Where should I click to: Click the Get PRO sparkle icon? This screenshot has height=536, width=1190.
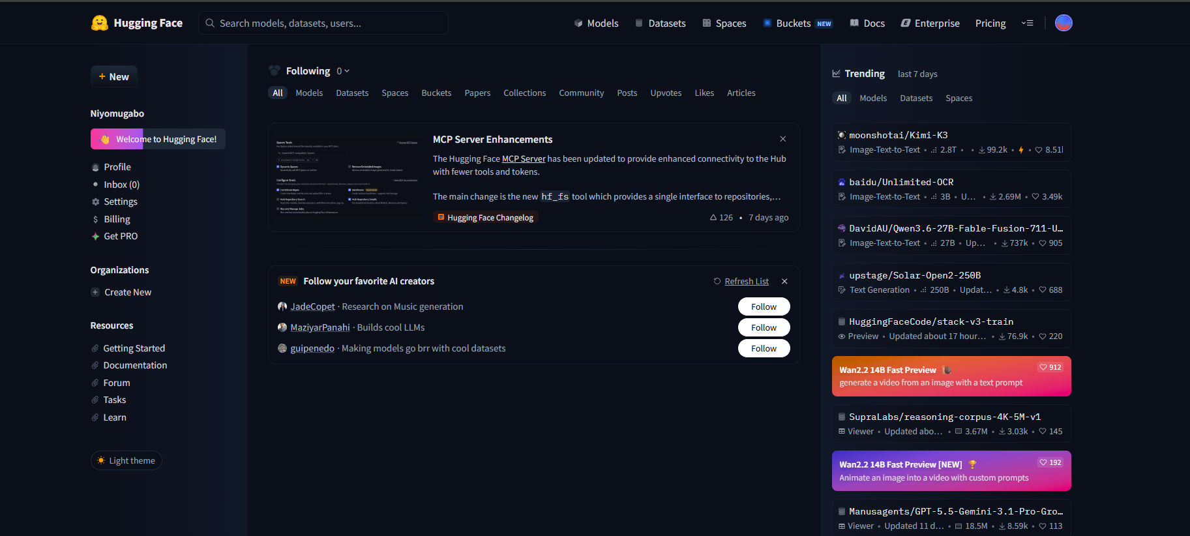(x=96, y=237)
